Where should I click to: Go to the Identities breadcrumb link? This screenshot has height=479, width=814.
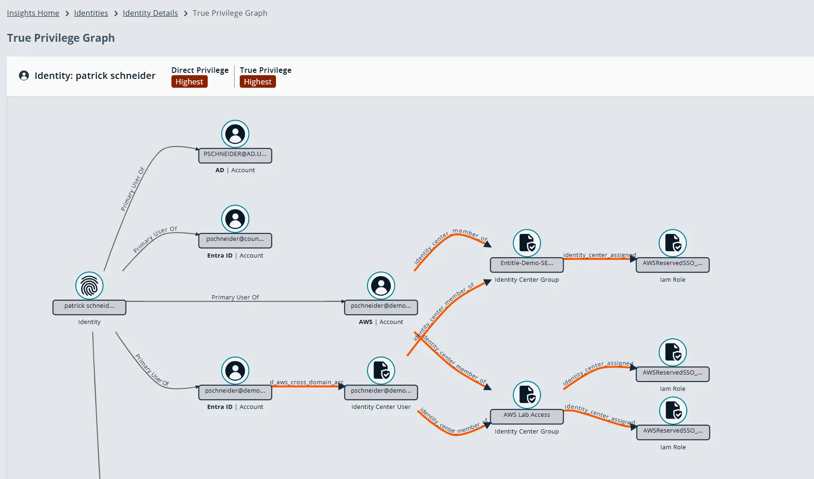91,13
